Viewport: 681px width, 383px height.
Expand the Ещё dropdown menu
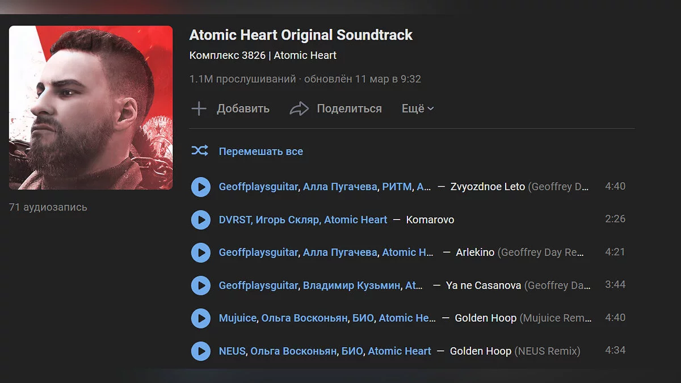[418, 108]
